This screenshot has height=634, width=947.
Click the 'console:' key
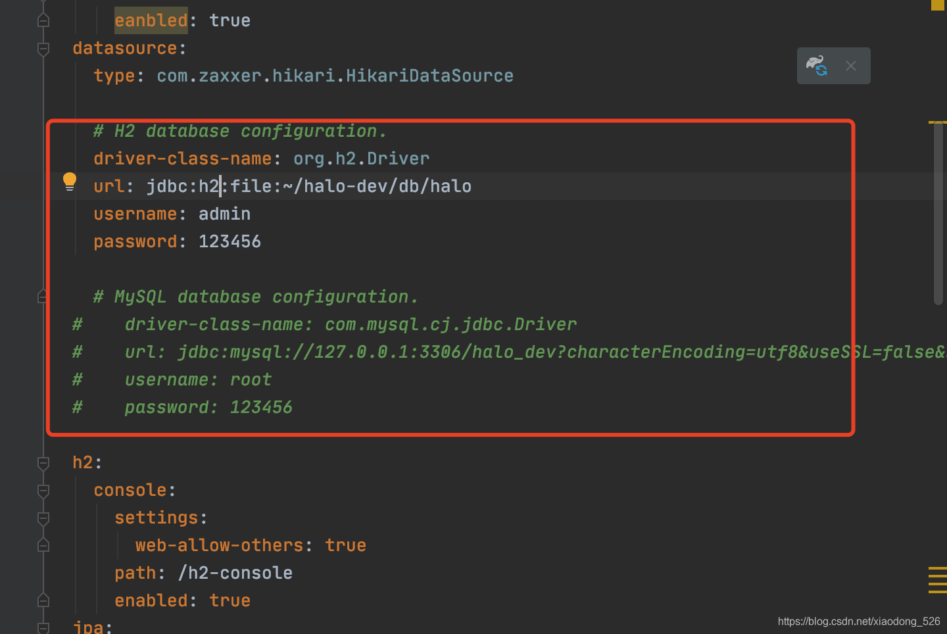135,490
